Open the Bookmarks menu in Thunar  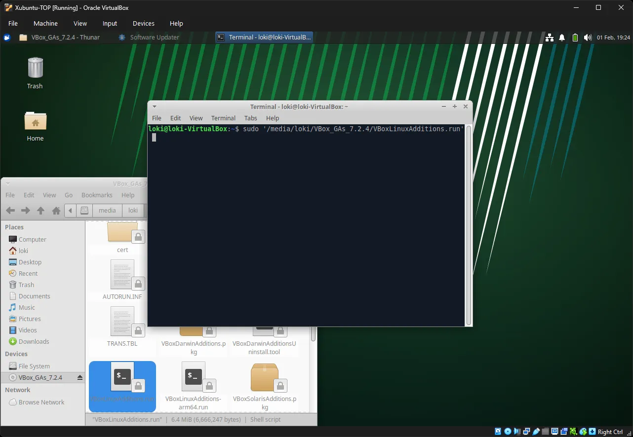pyautogui.click(x=97, y=195)
